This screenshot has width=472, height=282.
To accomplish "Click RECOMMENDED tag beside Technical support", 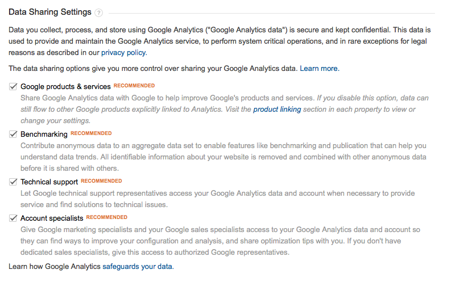I will [x=101, y=181].
